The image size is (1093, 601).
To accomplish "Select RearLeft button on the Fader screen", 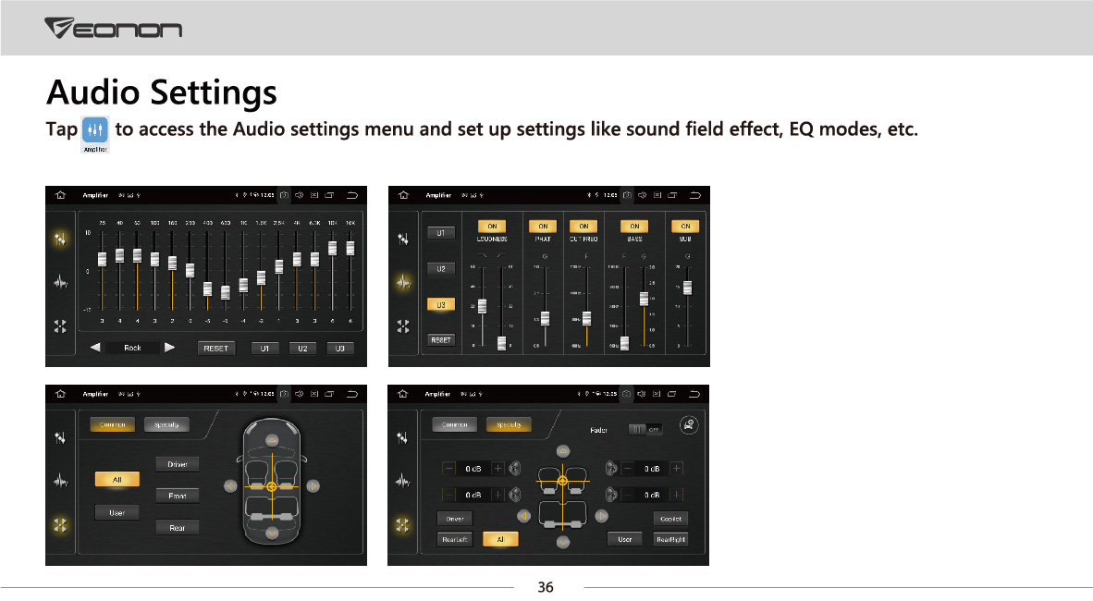I will 454,540.
